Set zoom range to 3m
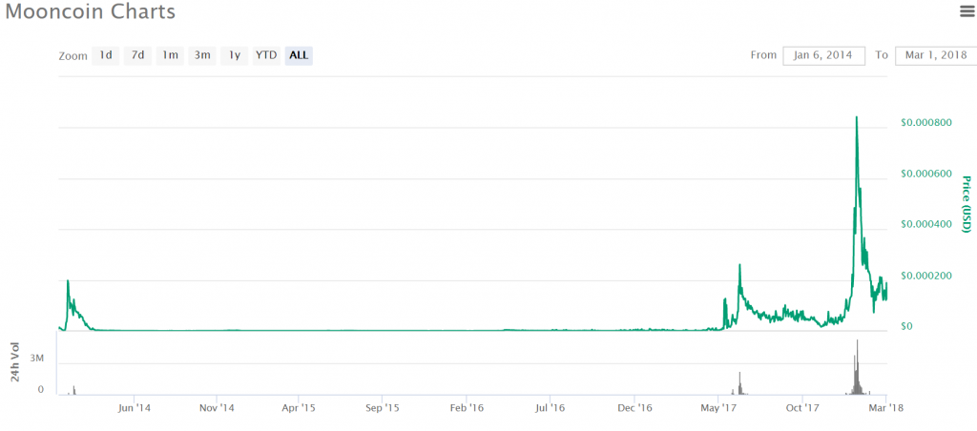The width and height of the screenshot is (977, 431). tap(202, 55)
